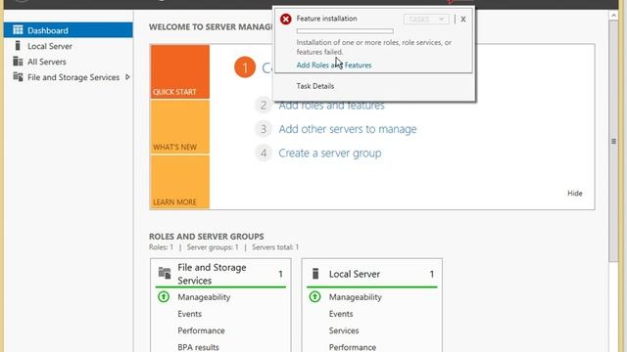Image resolution: width=627 pixels, height=352 pixels.
Task: Open File and Storage Services in sidebar
Action: tap(73, 77)
